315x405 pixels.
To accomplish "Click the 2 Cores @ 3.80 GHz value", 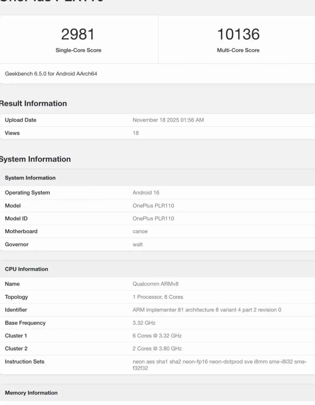I will tap(157, 349).
